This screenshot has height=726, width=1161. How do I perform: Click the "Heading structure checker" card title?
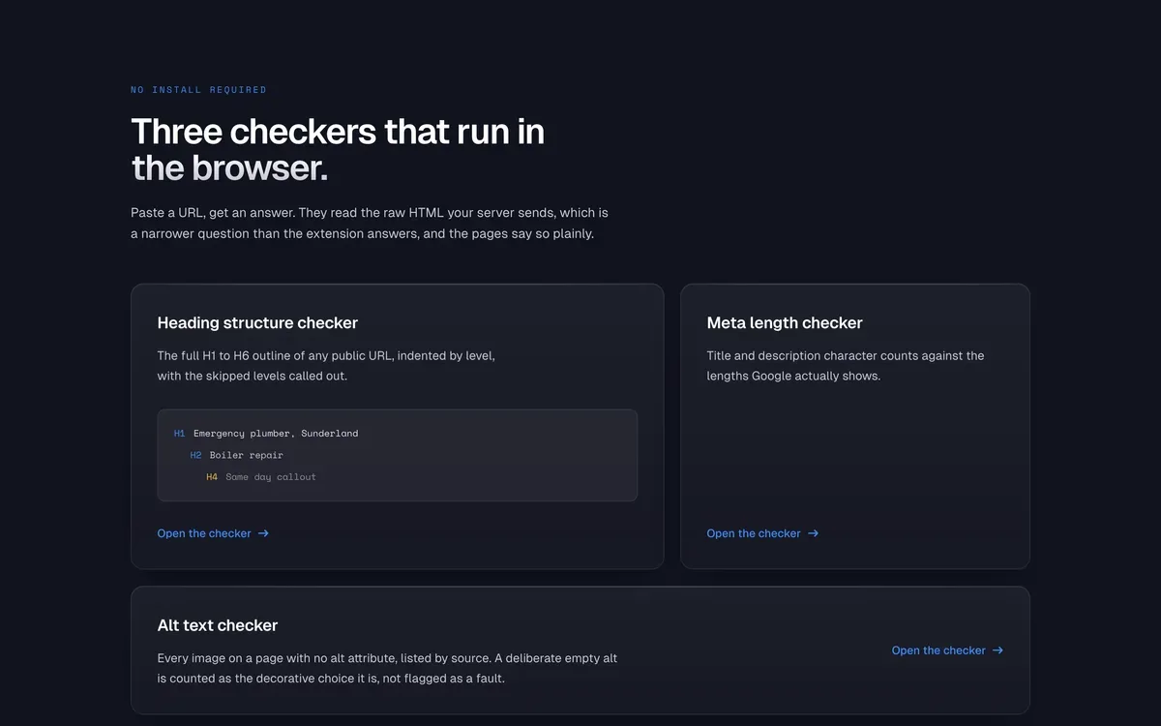[x=257, y=323]
